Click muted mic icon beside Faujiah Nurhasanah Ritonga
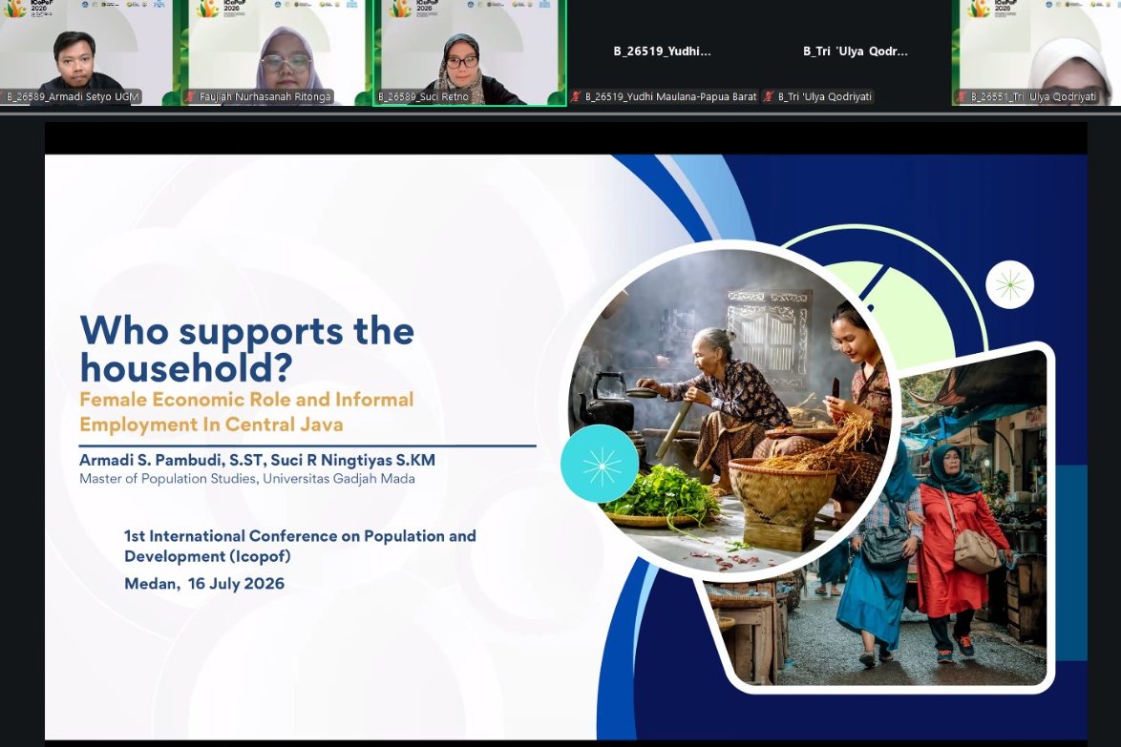Image resolution: width=1121 pixels, height=747 pixels. tap(190, 96)
